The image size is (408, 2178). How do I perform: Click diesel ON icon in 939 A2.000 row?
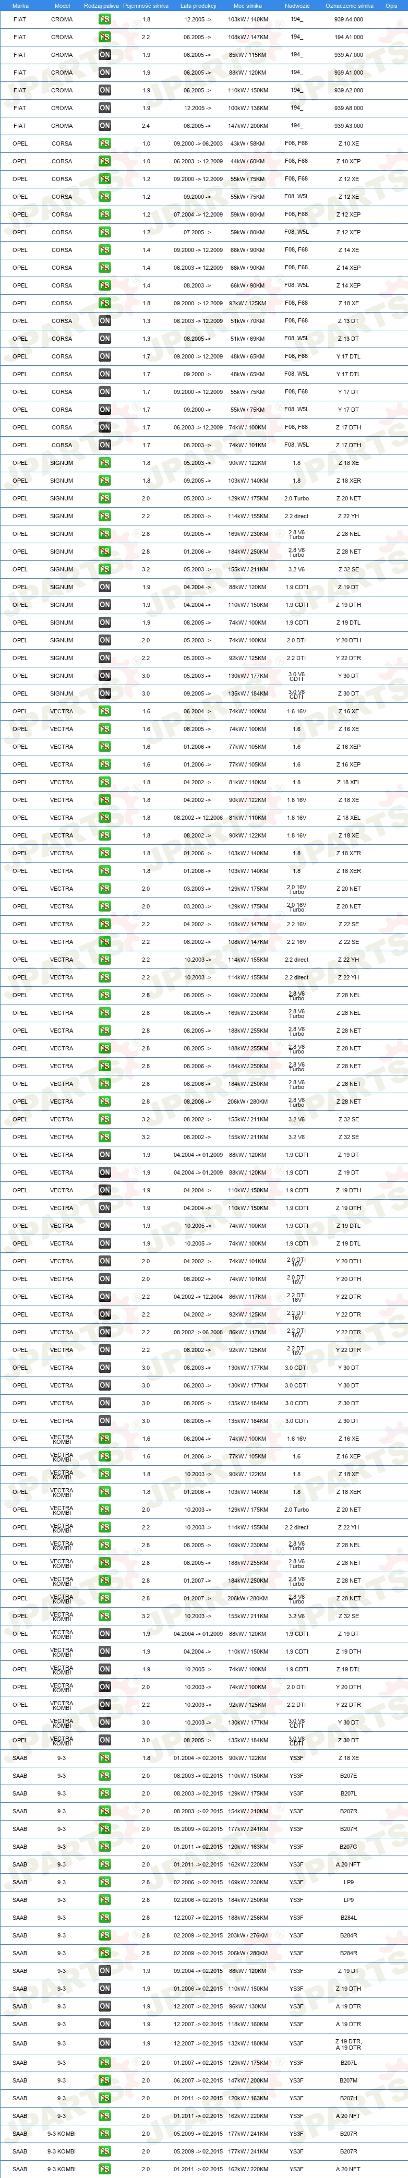[x=104, y=90]
